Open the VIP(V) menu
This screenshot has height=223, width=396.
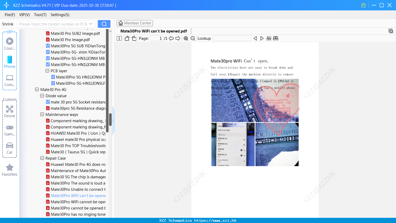[x=24, y=15]
